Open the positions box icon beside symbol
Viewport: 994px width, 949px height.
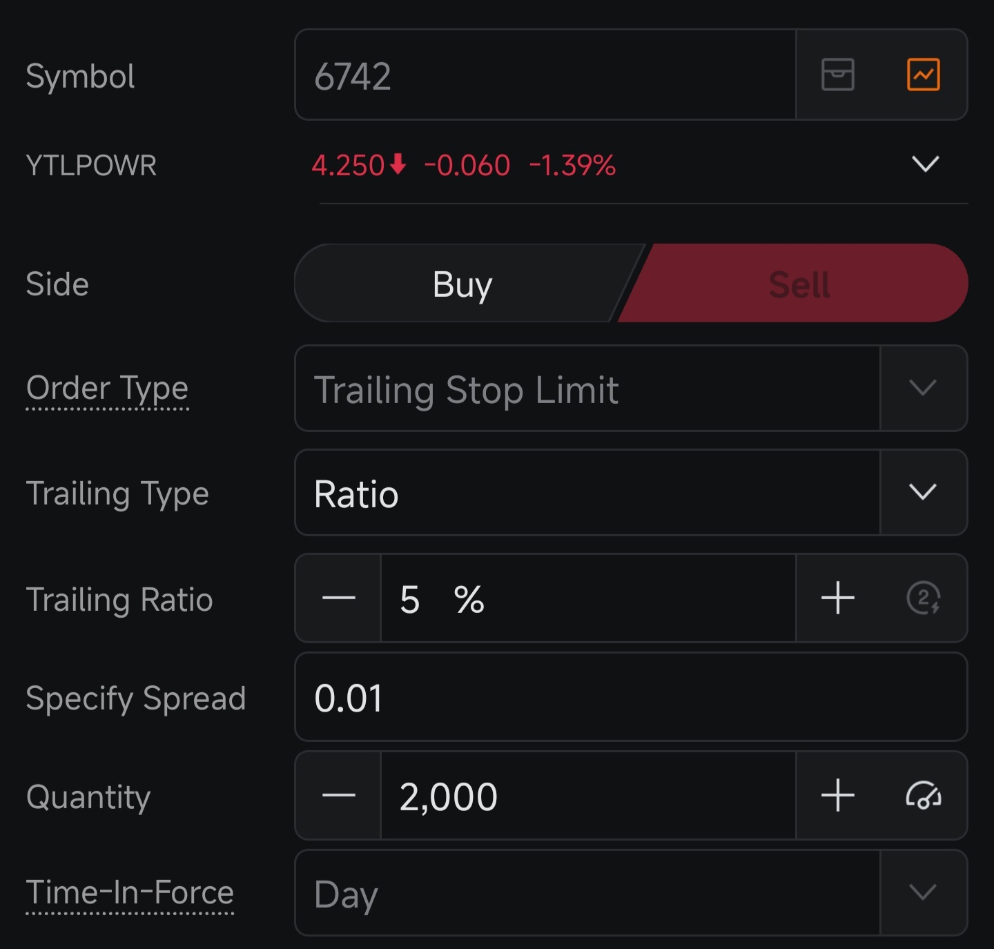pyautogui.click(x=838, y=75)
